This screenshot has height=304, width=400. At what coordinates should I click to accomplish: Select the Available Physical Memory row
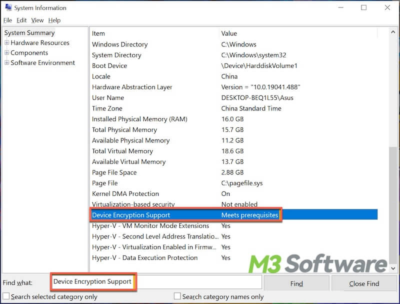pyautogui.click(x=233, y=140)
